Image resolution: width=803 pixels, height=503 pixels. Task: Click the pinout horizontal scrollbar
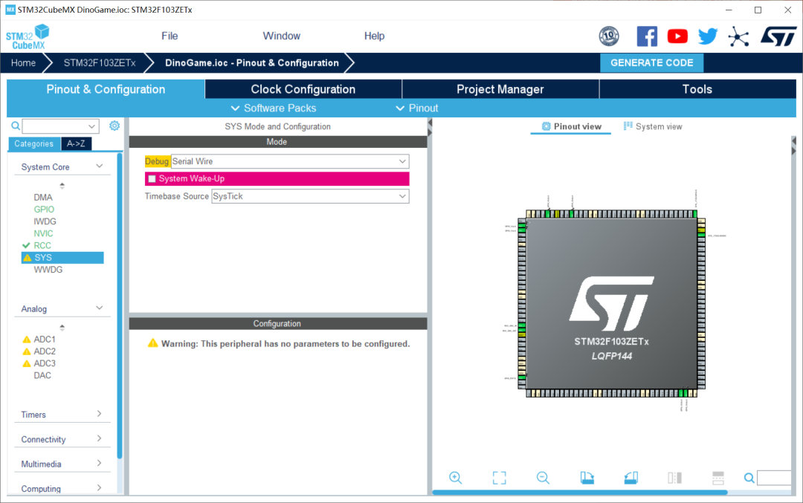579,493
